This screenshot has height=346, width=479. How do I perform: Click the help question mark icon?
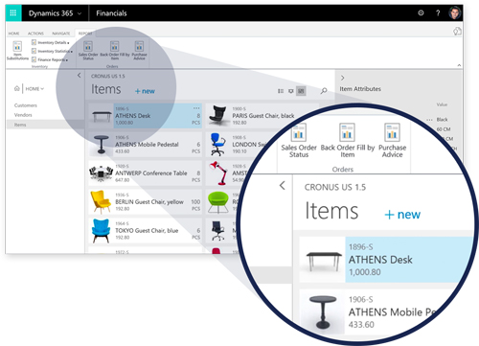click(438, 13)
